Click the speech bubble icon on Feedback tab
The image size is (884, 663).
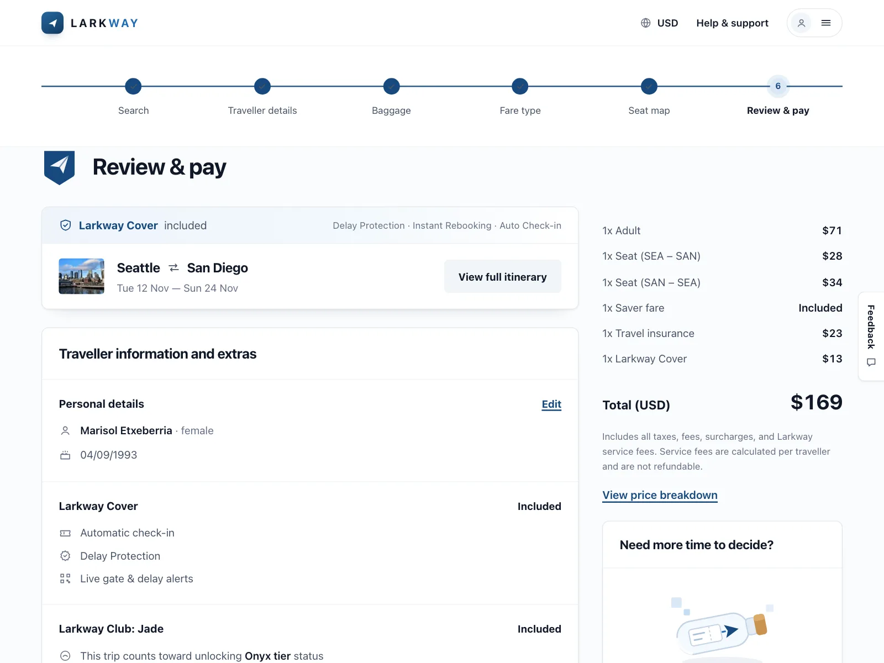(871, 362)
